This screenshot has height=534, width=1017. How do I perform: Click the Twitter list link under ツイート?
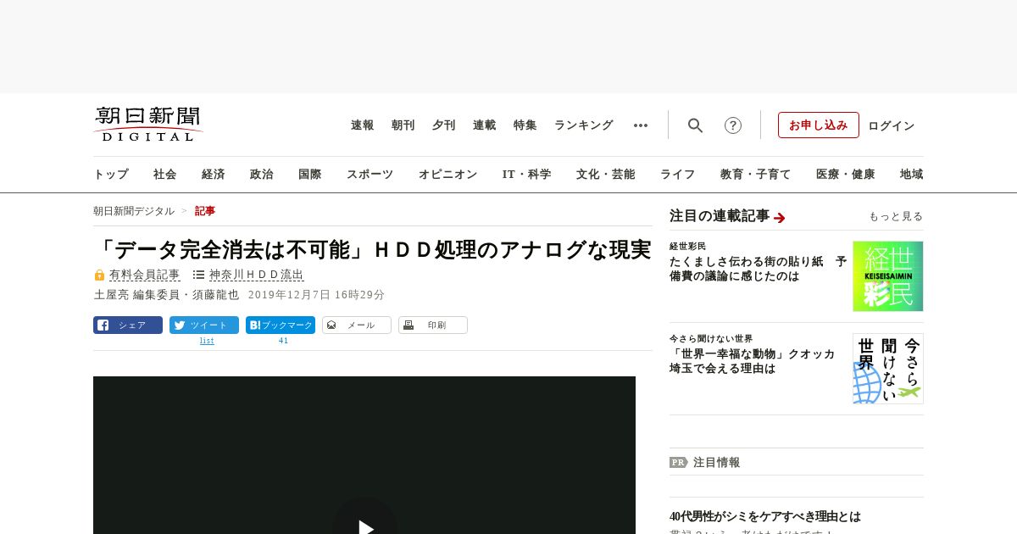pyautogui.click(x=207, y=341)
